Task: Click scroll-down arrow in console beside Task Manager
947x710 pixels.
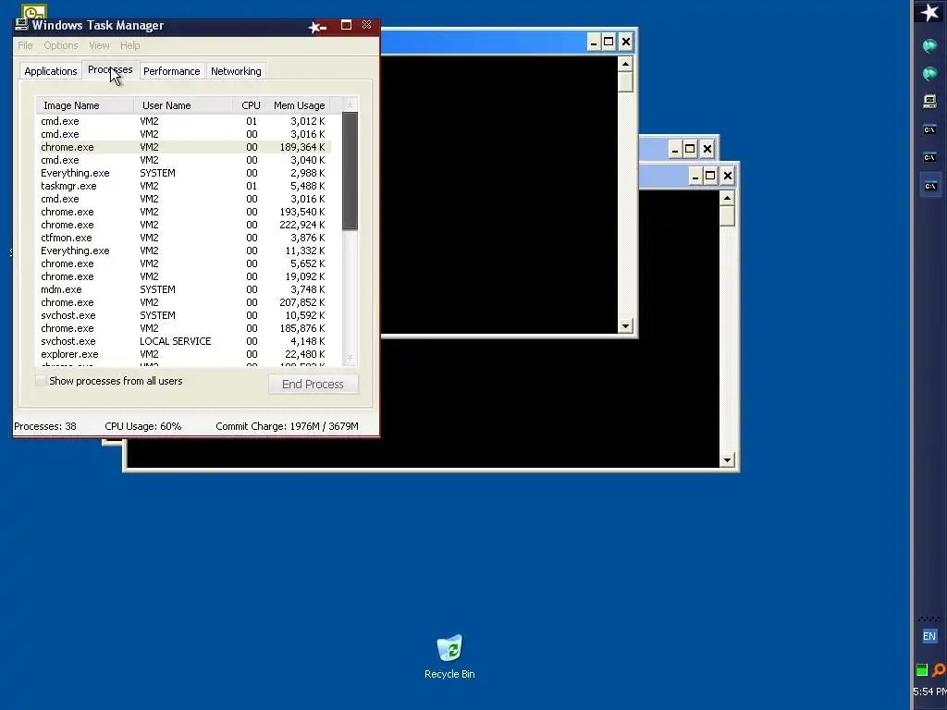Action: [x=625, y=326]
